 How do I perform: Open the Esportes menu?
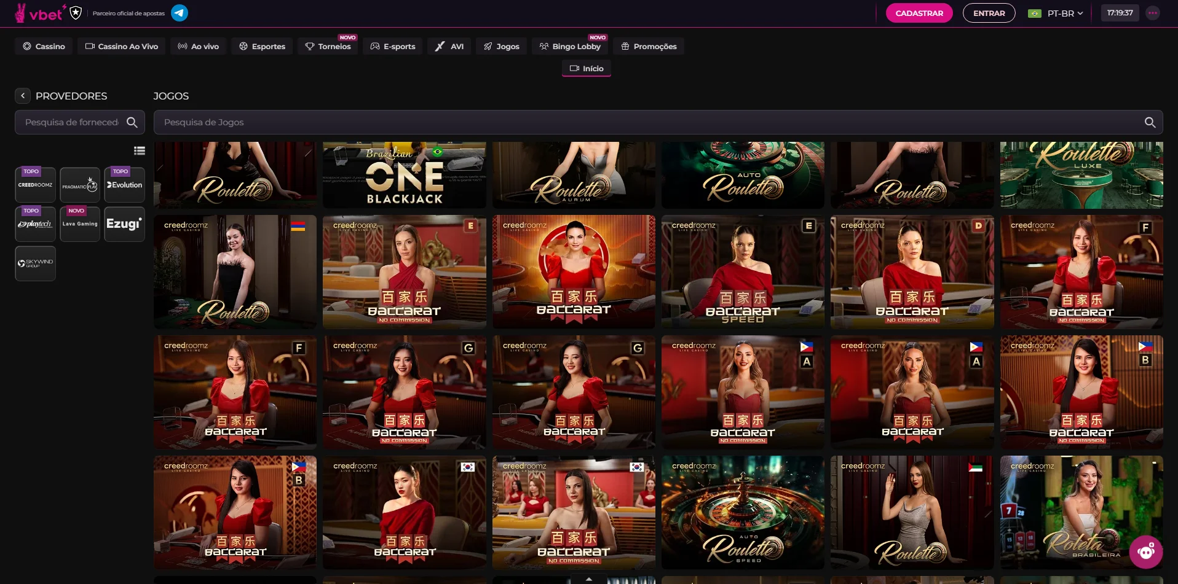(x=262, y=46)
